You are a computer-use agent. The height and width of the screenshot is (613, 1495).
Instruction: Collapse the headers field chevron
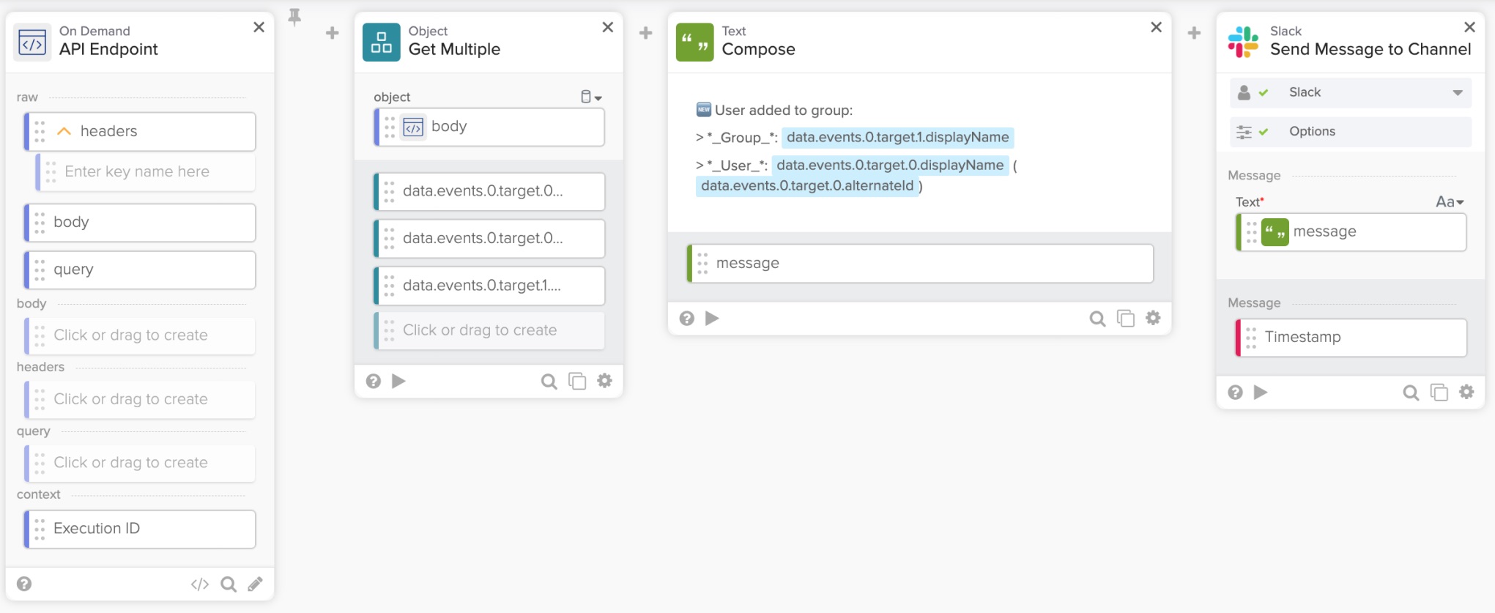[x=64, y=131]
